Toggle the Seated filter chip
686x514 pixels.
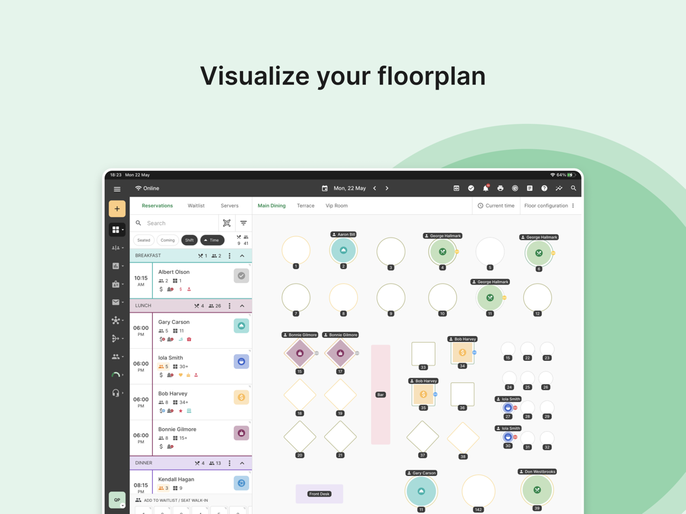[144, 240]
